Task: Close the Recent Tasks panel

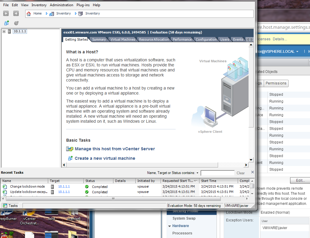Action: click(252, 172)
